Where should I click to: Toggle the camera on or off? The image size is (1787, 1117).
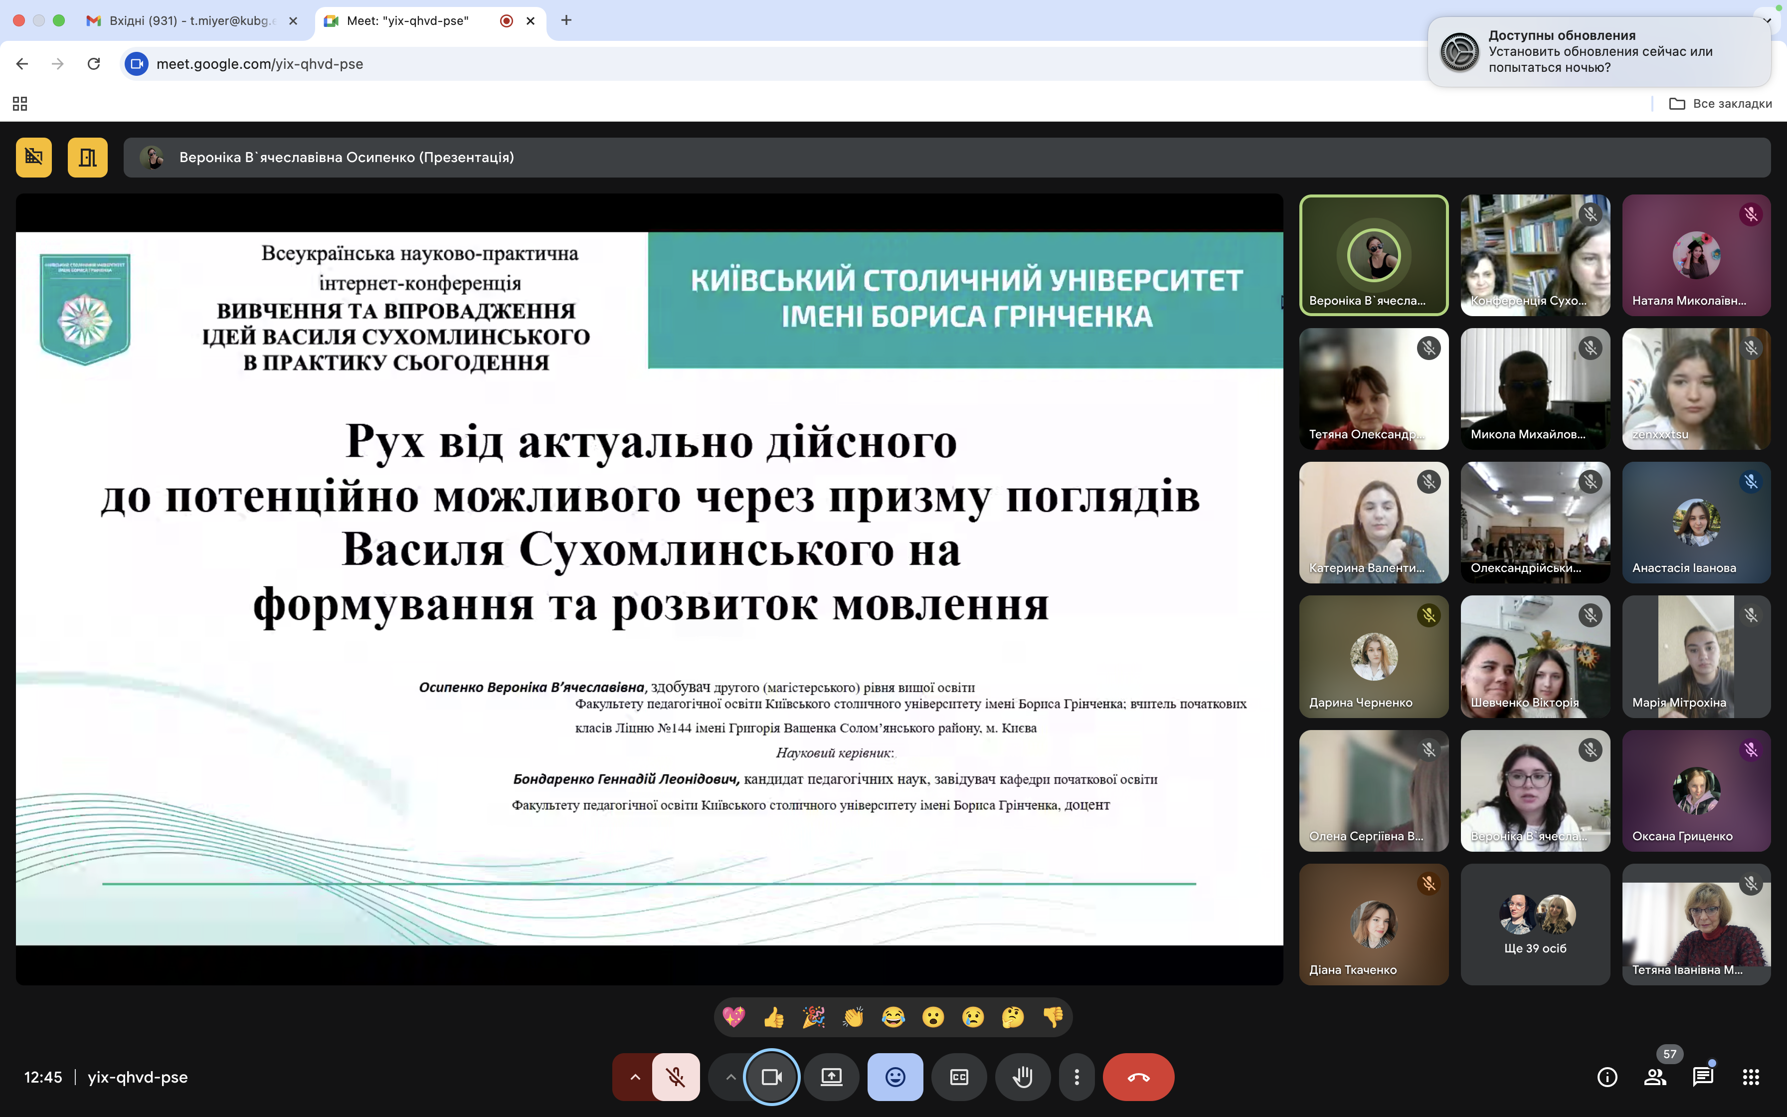(772, 1077)
